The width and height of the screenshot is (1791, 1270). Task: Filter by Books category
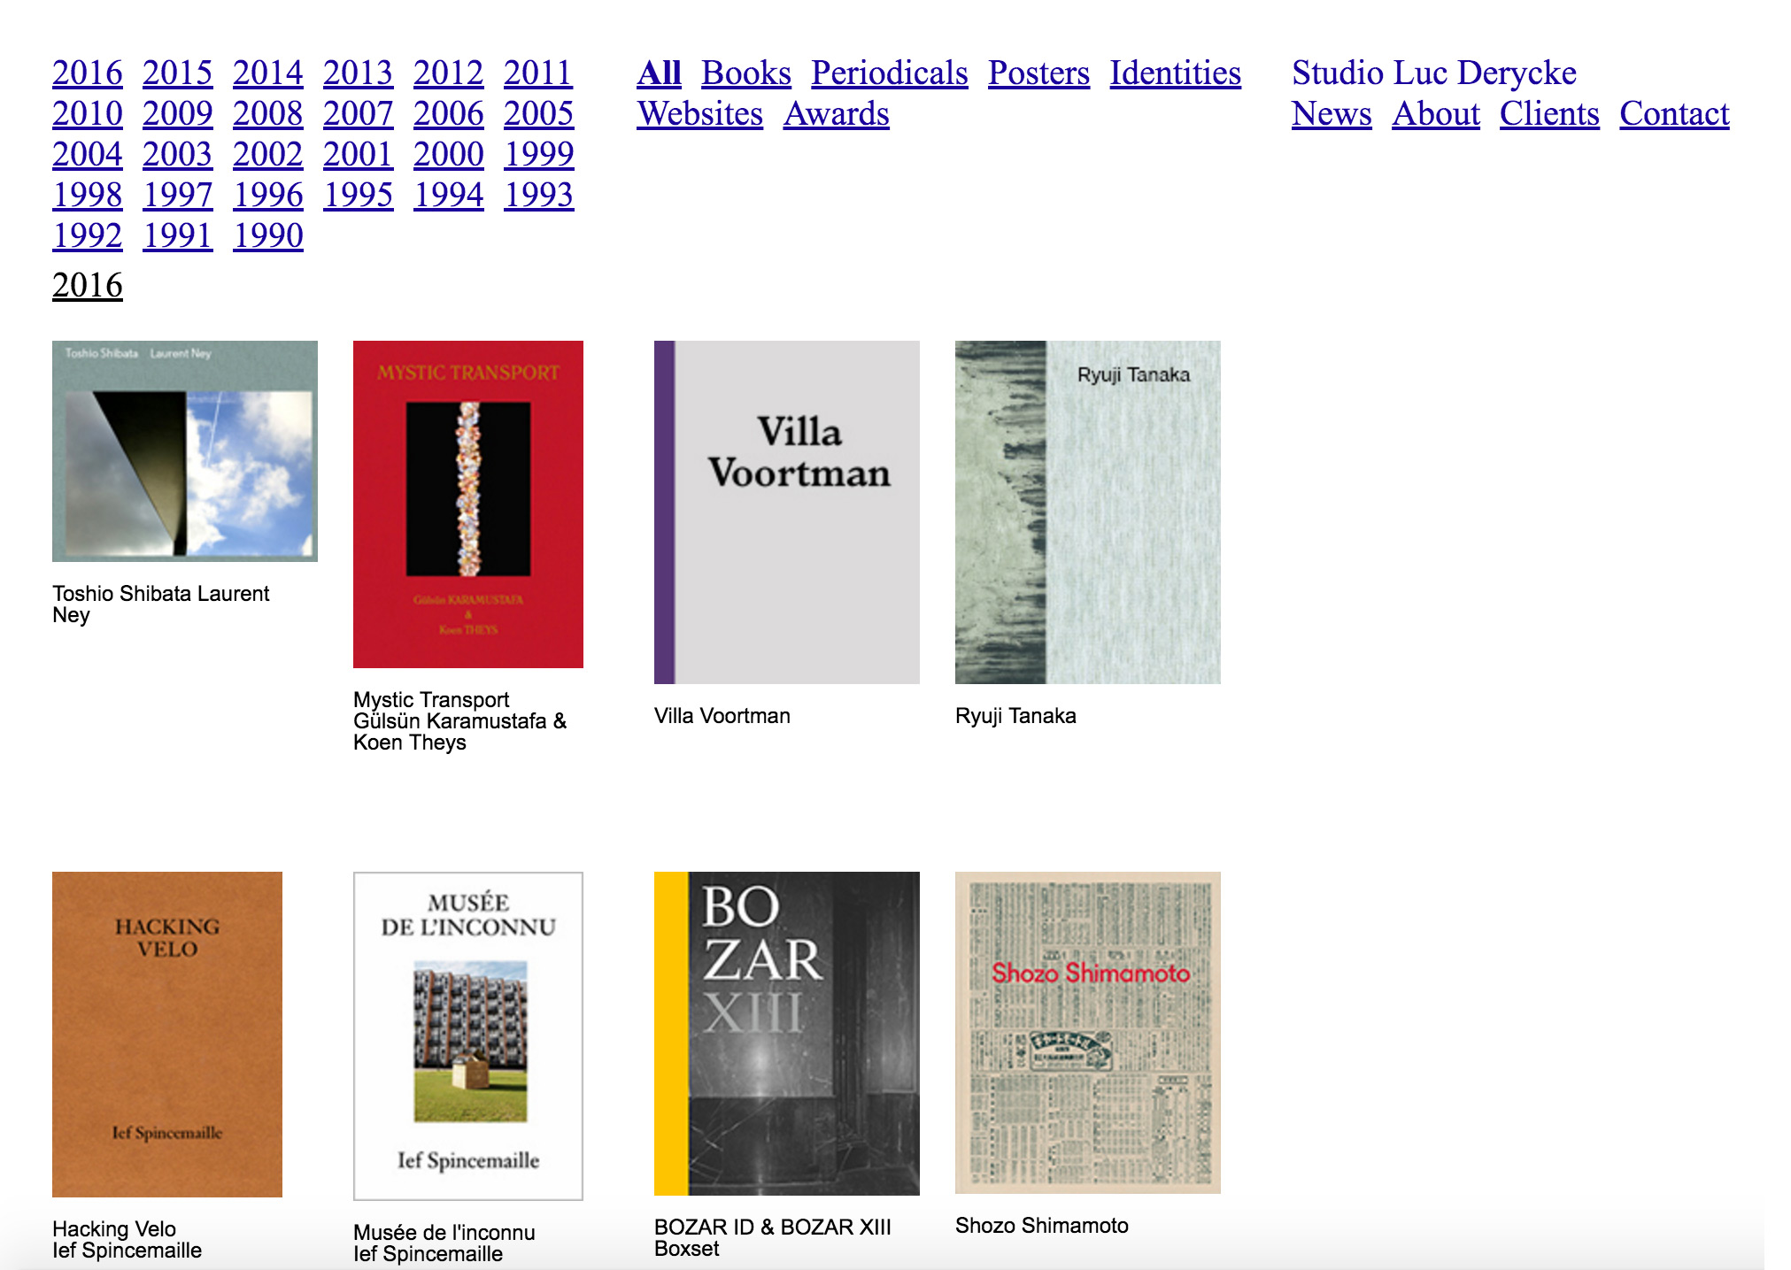point(746,73)
